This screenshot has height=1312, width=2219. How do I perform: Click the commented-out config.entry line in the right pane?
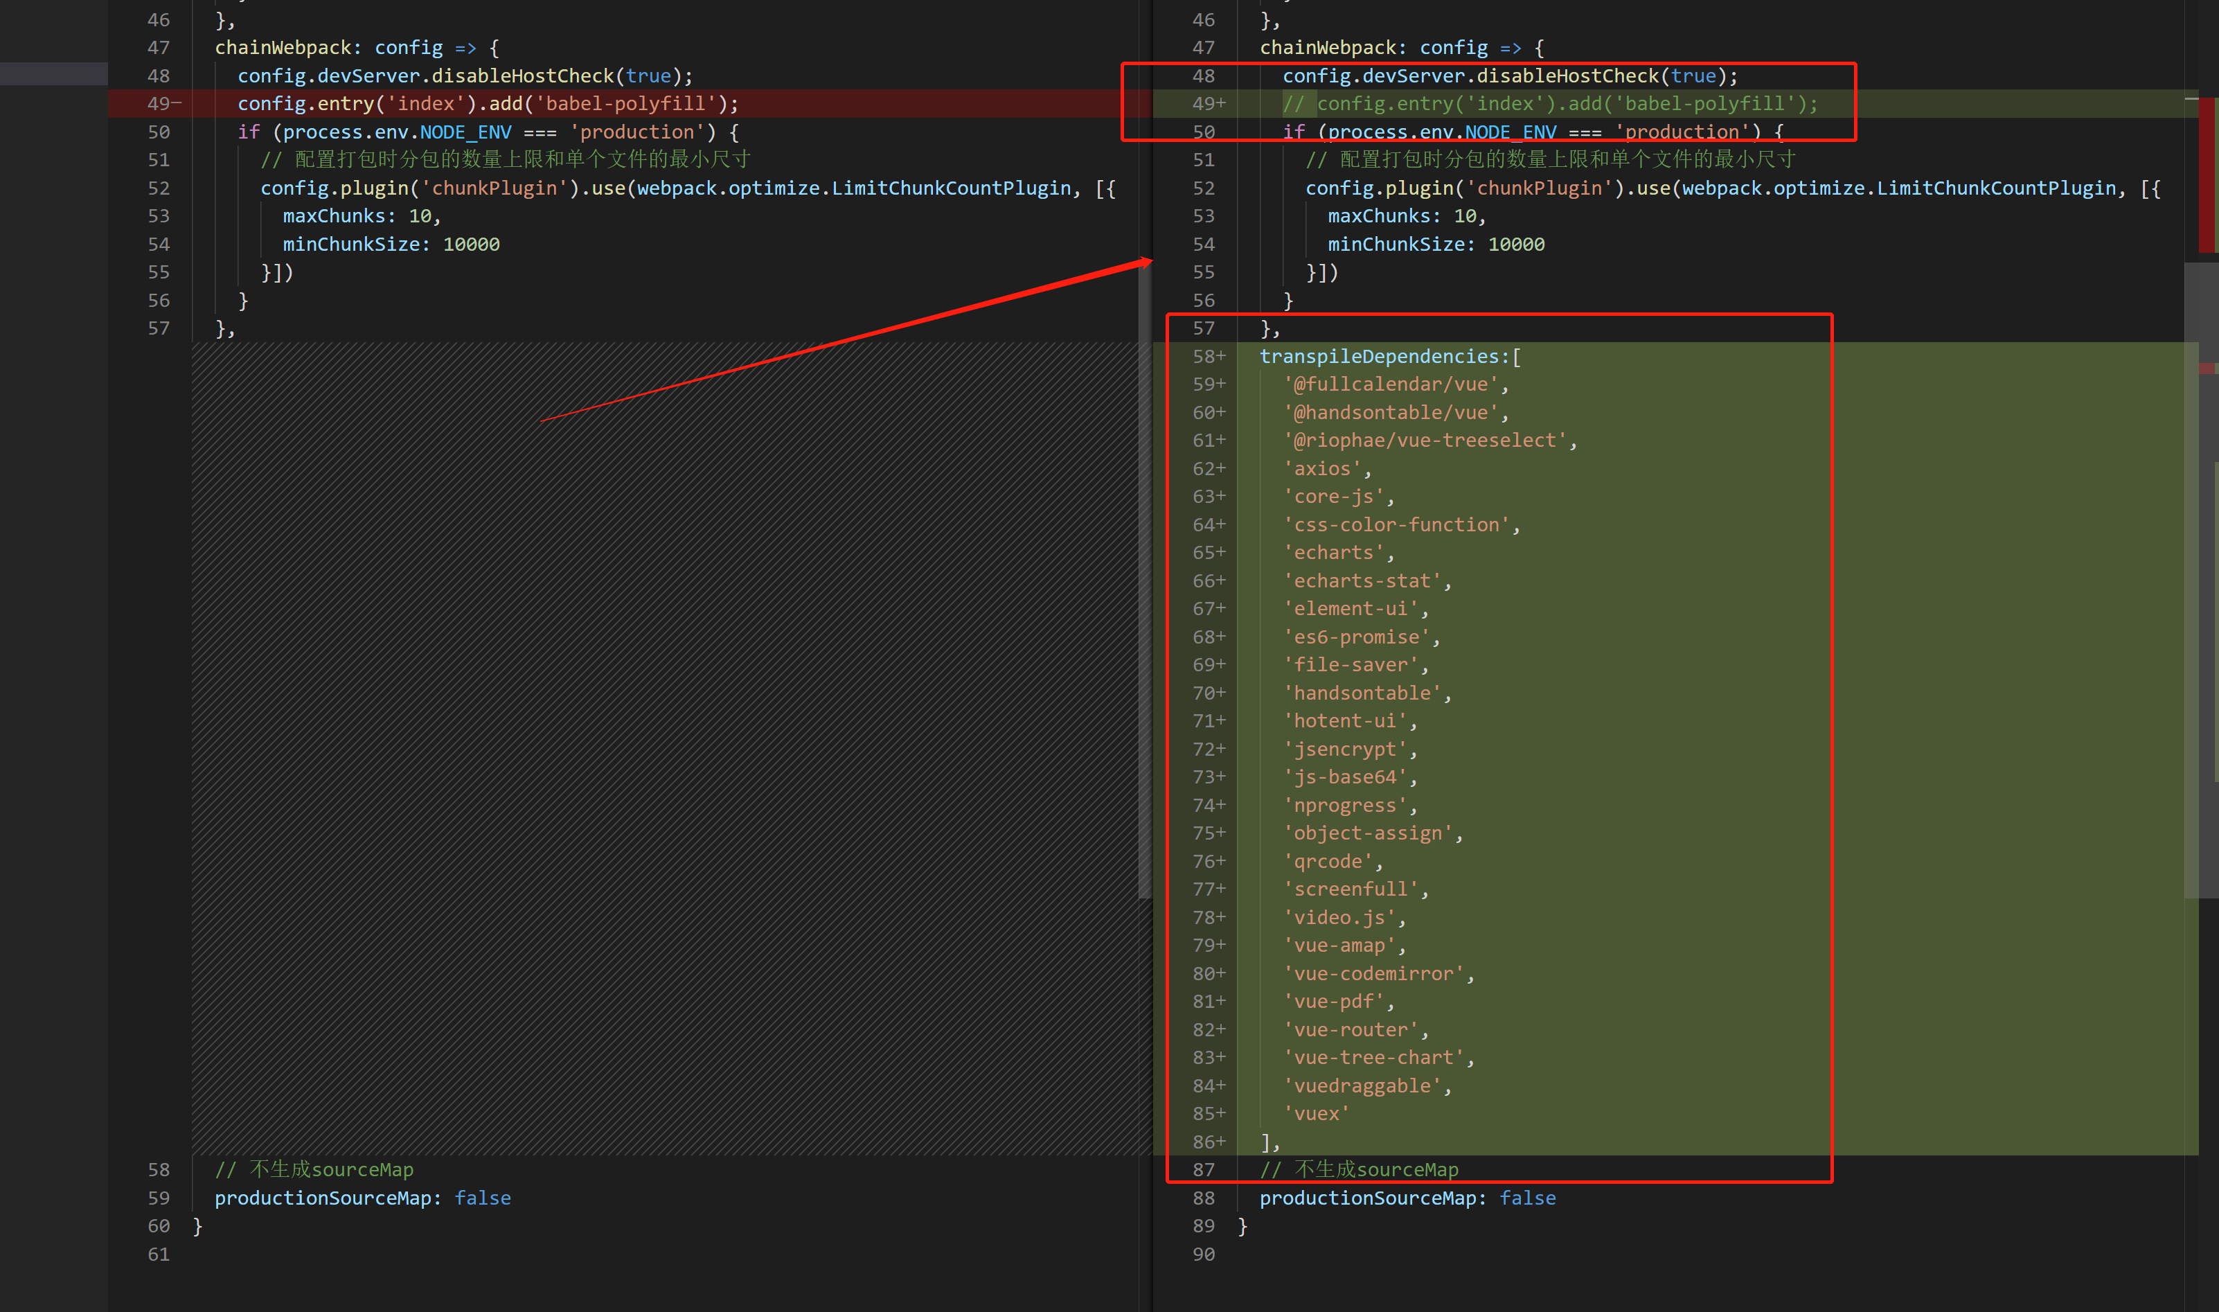click(1550, 105)
